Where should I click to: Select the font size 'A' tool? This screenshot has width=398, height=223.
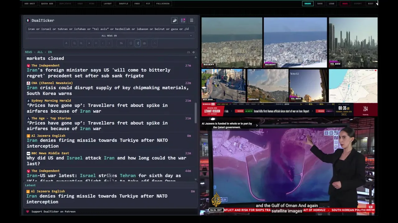click(66, 43)
